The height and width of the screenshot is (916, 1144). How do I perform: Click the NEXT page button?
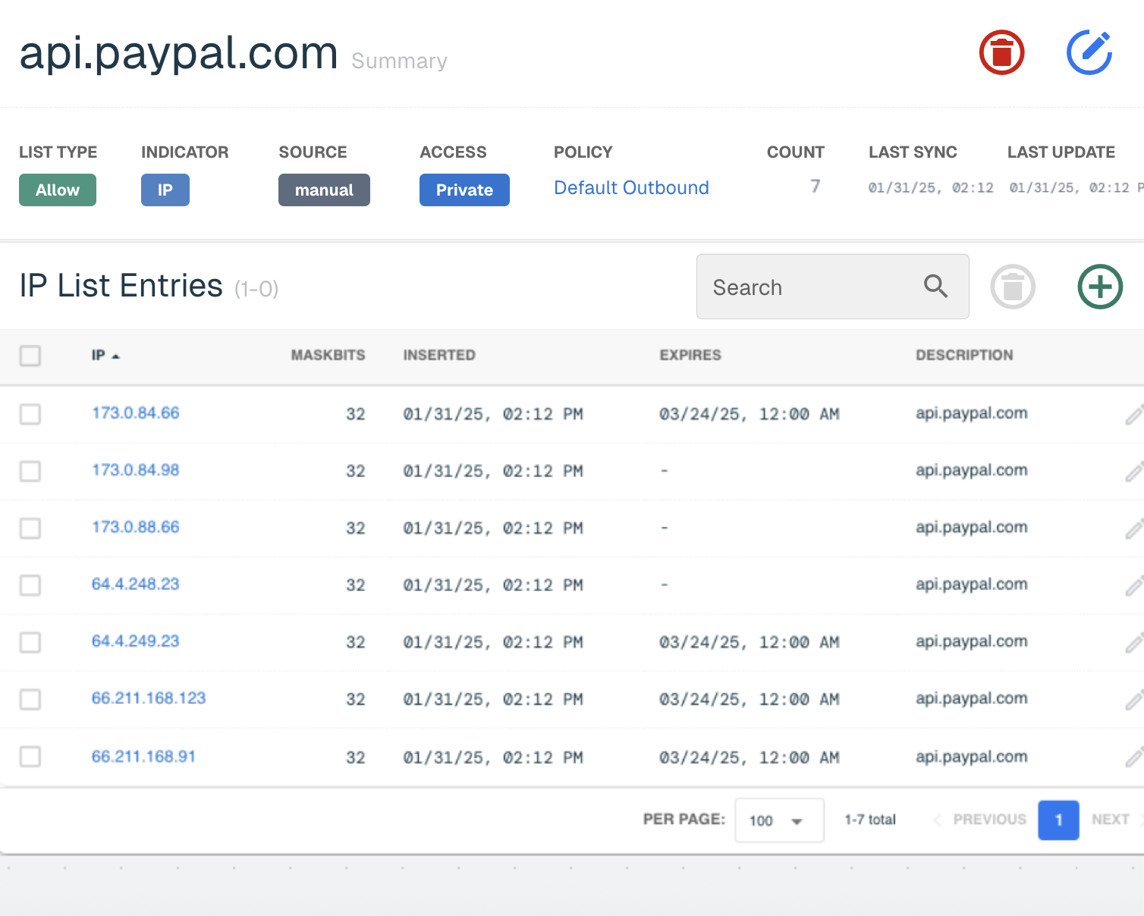click(1117, 820)
